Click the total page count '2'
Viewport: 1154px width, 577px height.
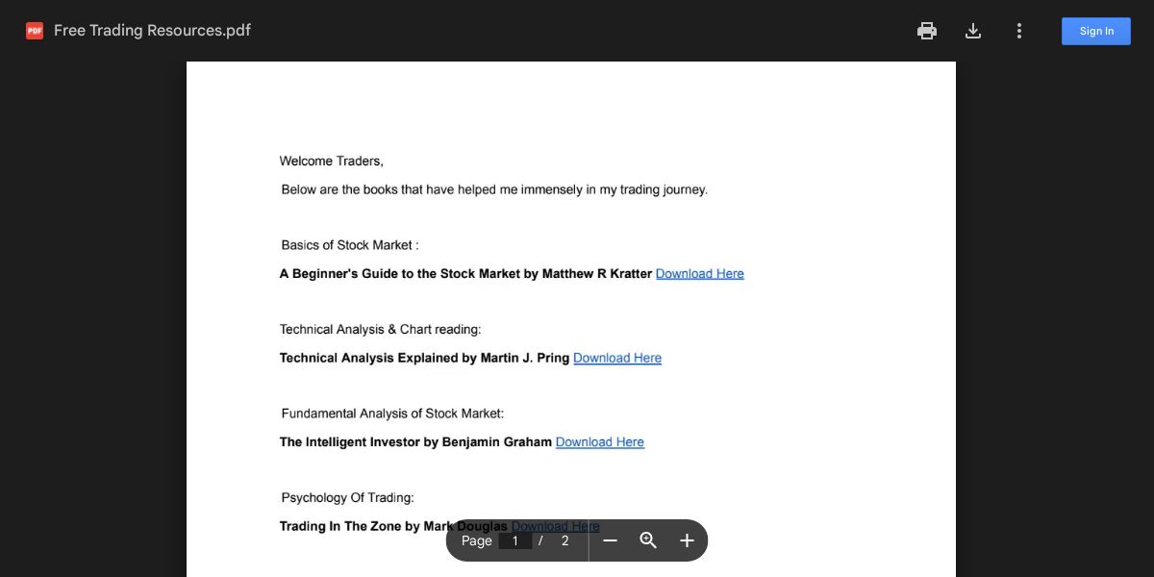(x=564, y=540)
